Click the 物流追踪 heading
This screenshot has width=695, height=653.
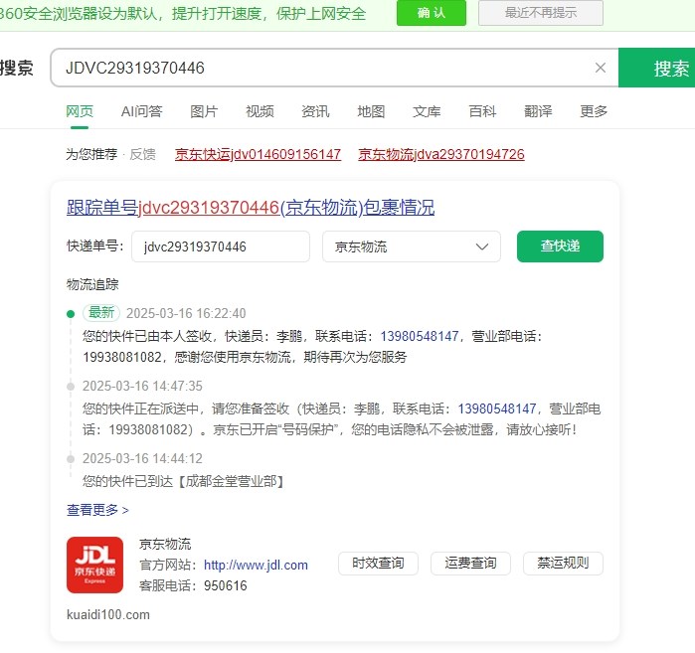(x=92, y=284)
